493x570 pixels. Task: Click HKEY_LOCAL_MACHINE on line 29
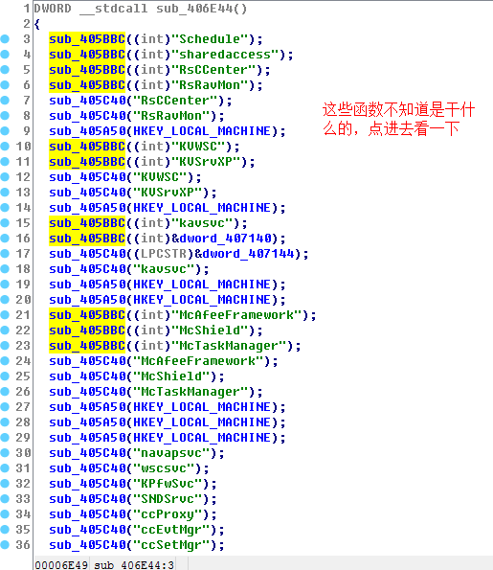point(202,438)
